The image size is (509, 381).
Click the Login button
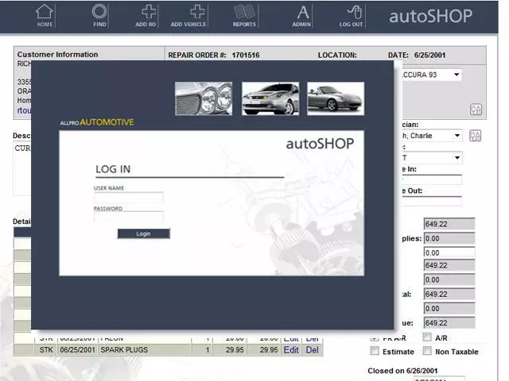coord(143,233)
